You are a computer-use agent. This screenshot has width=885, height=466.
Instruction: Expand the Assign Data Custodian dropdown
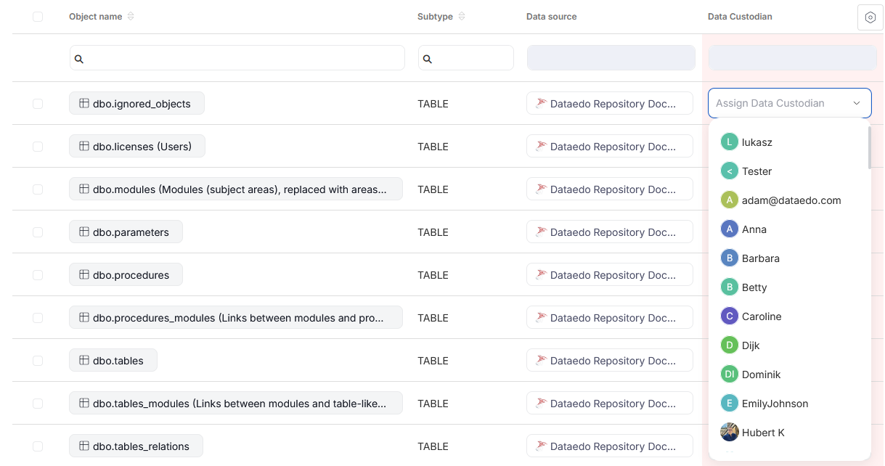click(789, 103)
